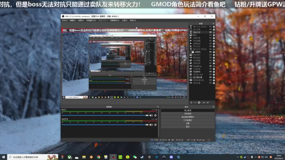Open the 场景集合(S) menu
Viewport: 285px width, 160px height.
point(115,21)
